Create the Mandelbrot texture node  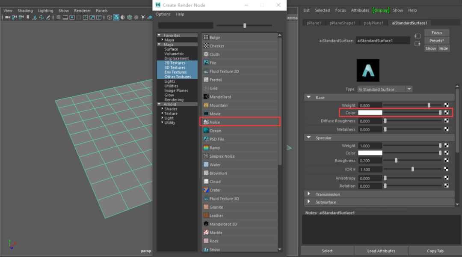click(x=240, y=97)
